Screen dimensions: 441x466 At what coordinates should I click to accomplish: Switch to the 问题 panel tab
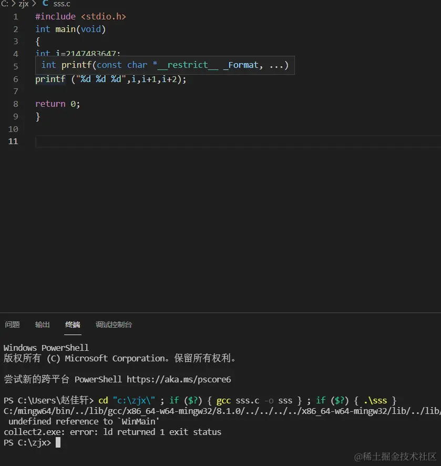pyautogui.click(x=12, y=325)
